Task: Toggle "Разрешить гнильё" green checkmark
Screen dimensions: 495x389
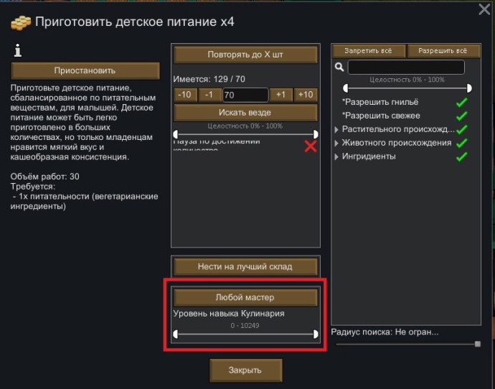Action: 461,103
